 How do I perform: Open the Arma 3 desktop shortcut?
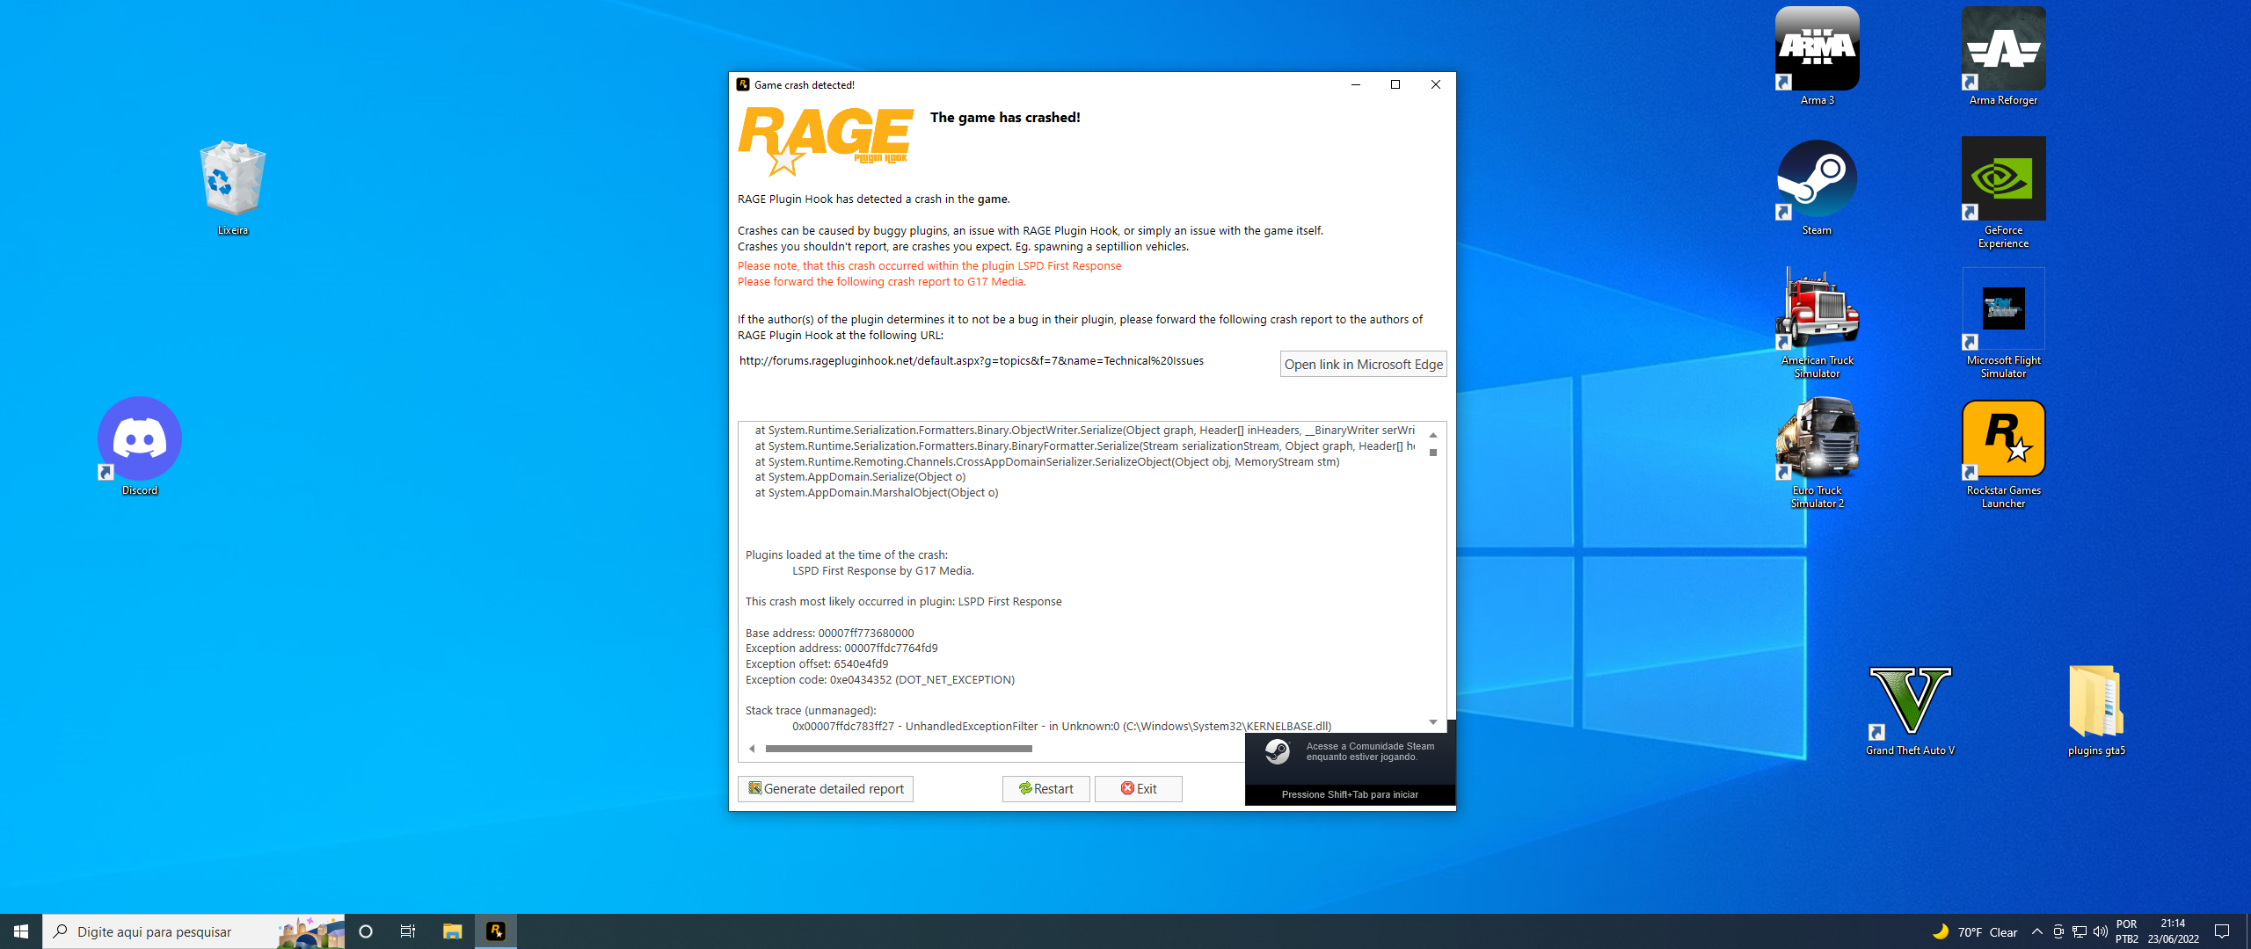pos(1817,49)
